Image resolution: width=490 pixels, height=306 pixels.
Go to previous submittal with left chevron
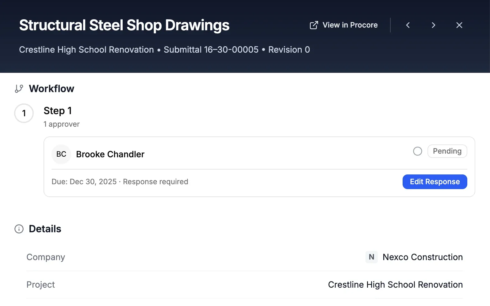[408, 25]
